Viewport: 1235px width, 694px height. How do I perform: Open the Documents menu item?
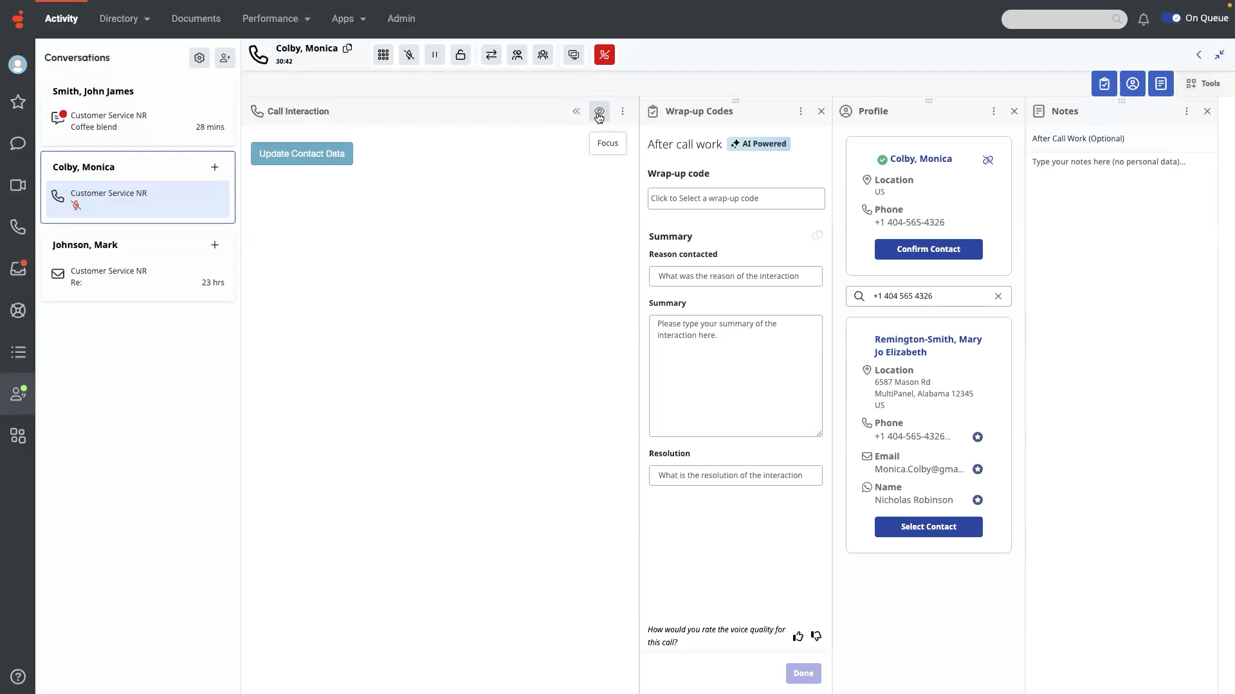click(196, 19)
